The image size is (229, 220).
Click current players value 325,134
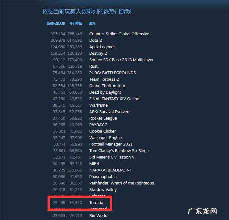click(x=58, y=34)
